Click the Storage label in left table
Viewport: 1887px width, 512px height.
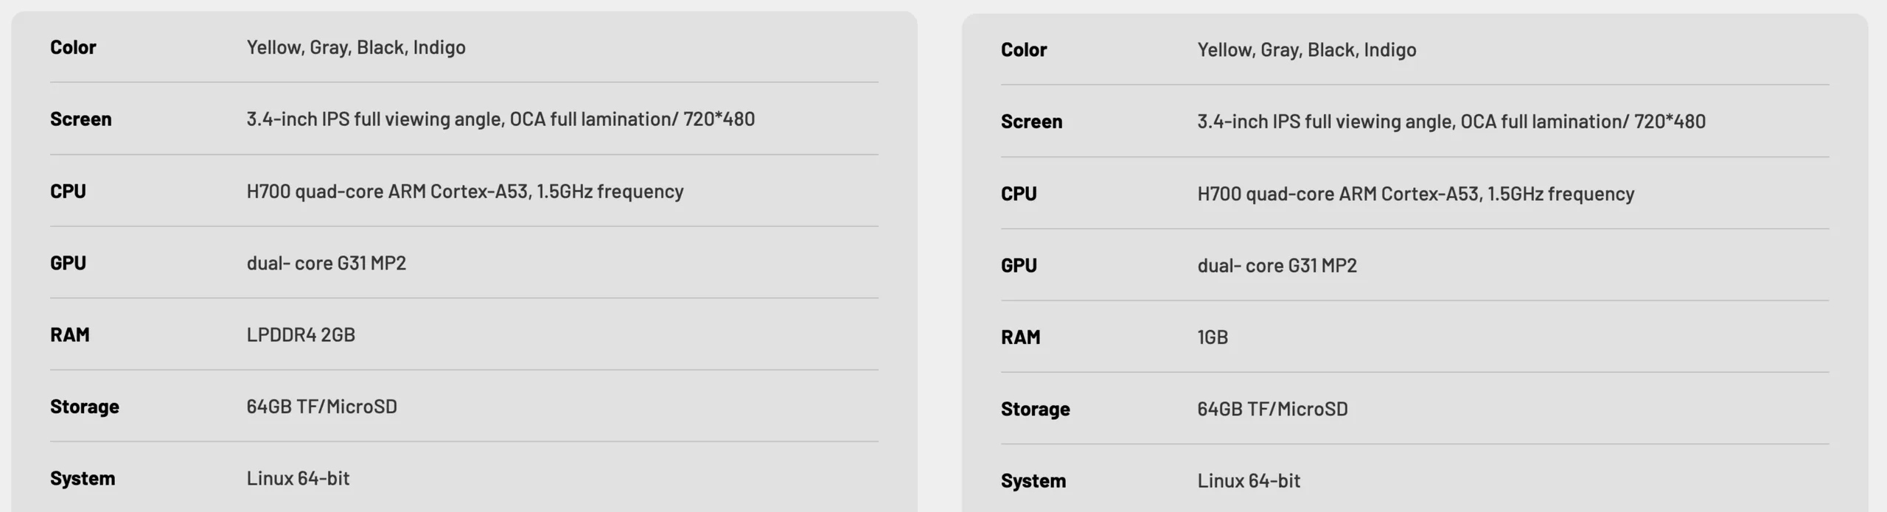(x=84, y=407)
